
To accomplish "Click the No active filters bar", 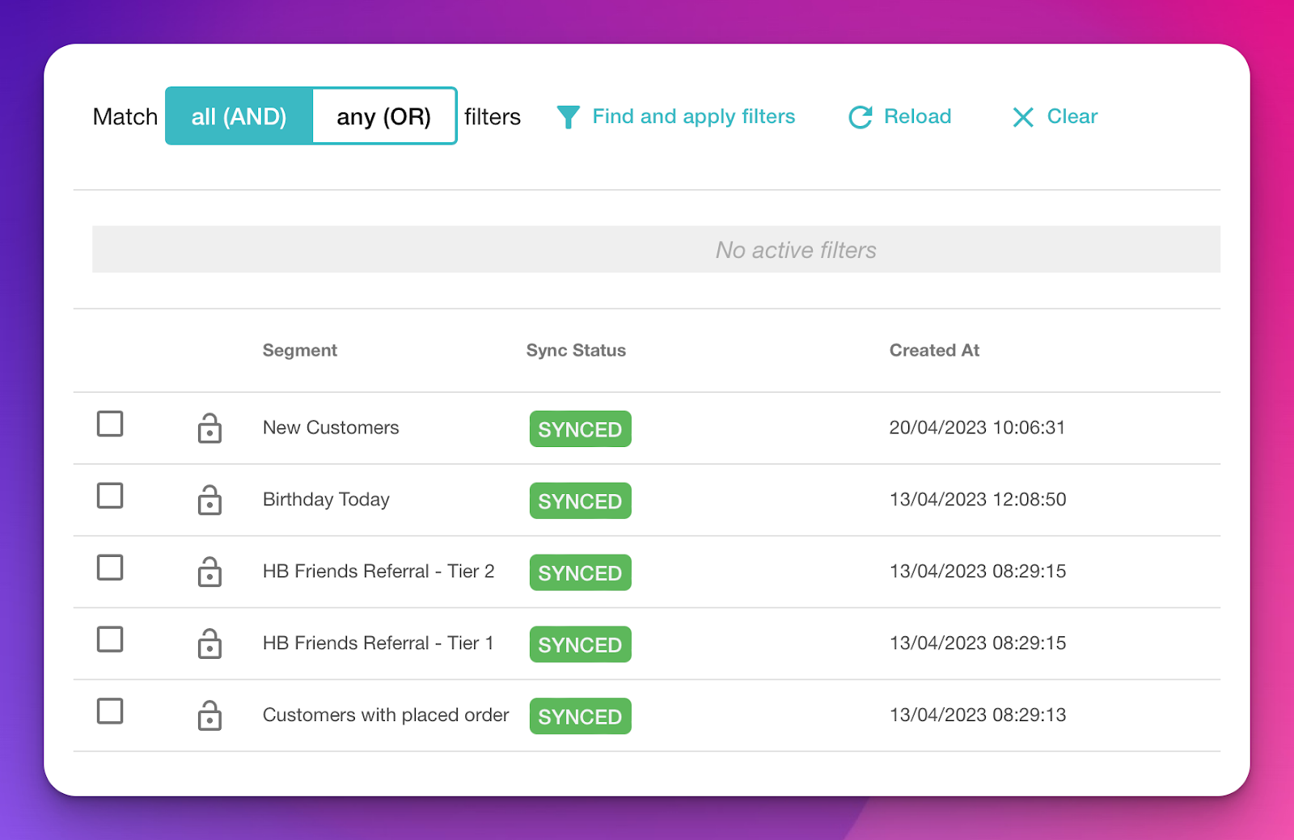I will (796, 250).
